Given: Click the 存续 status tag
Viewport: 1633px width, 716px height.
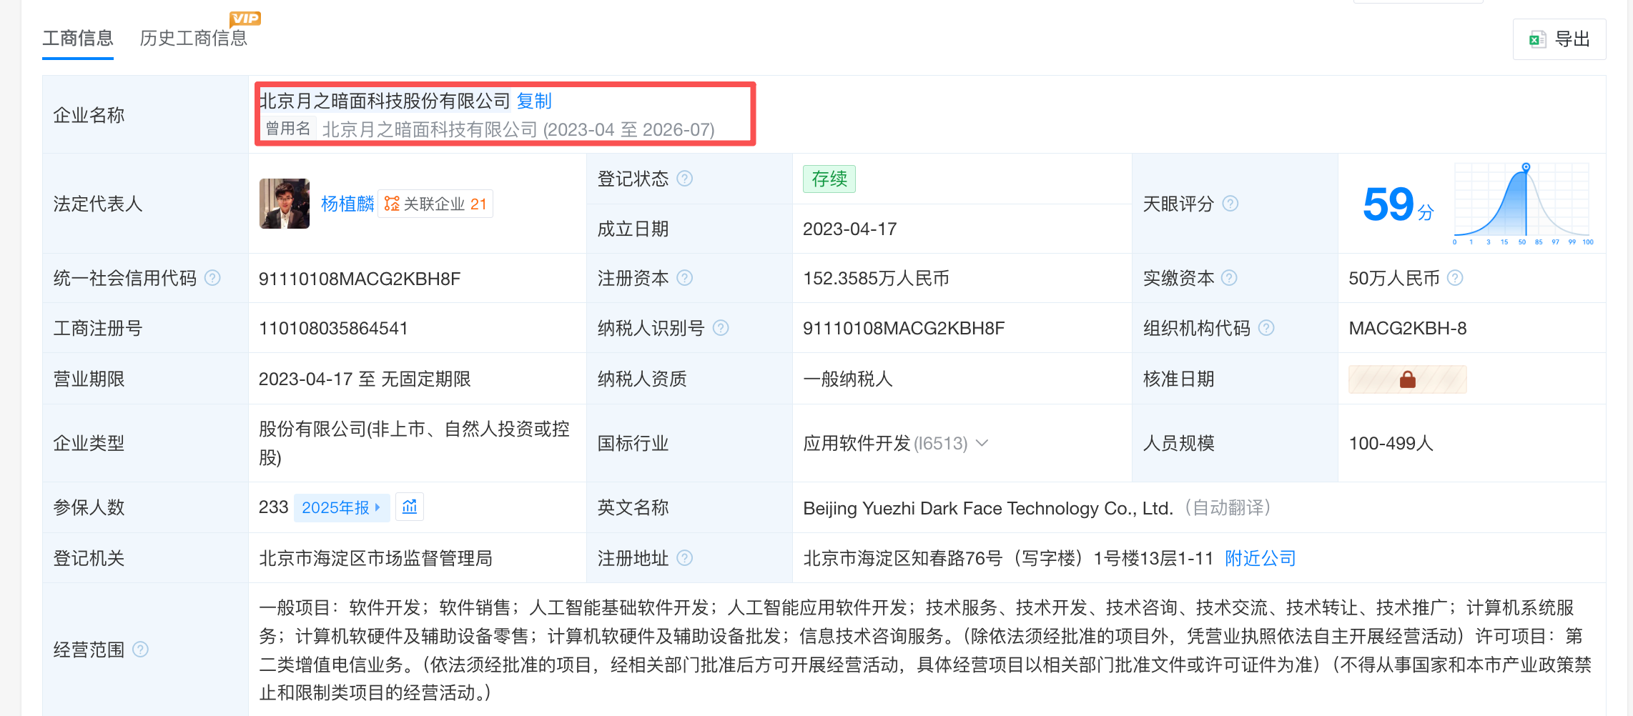Looking at the screenshot, I should tap(829, 179).
